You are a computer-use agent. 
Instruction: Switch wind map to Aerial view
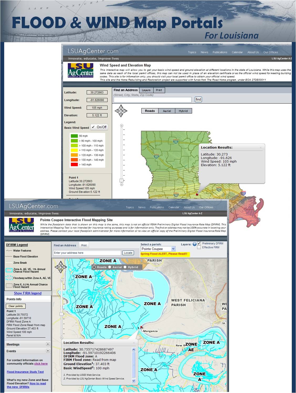[x=167, y=111]
